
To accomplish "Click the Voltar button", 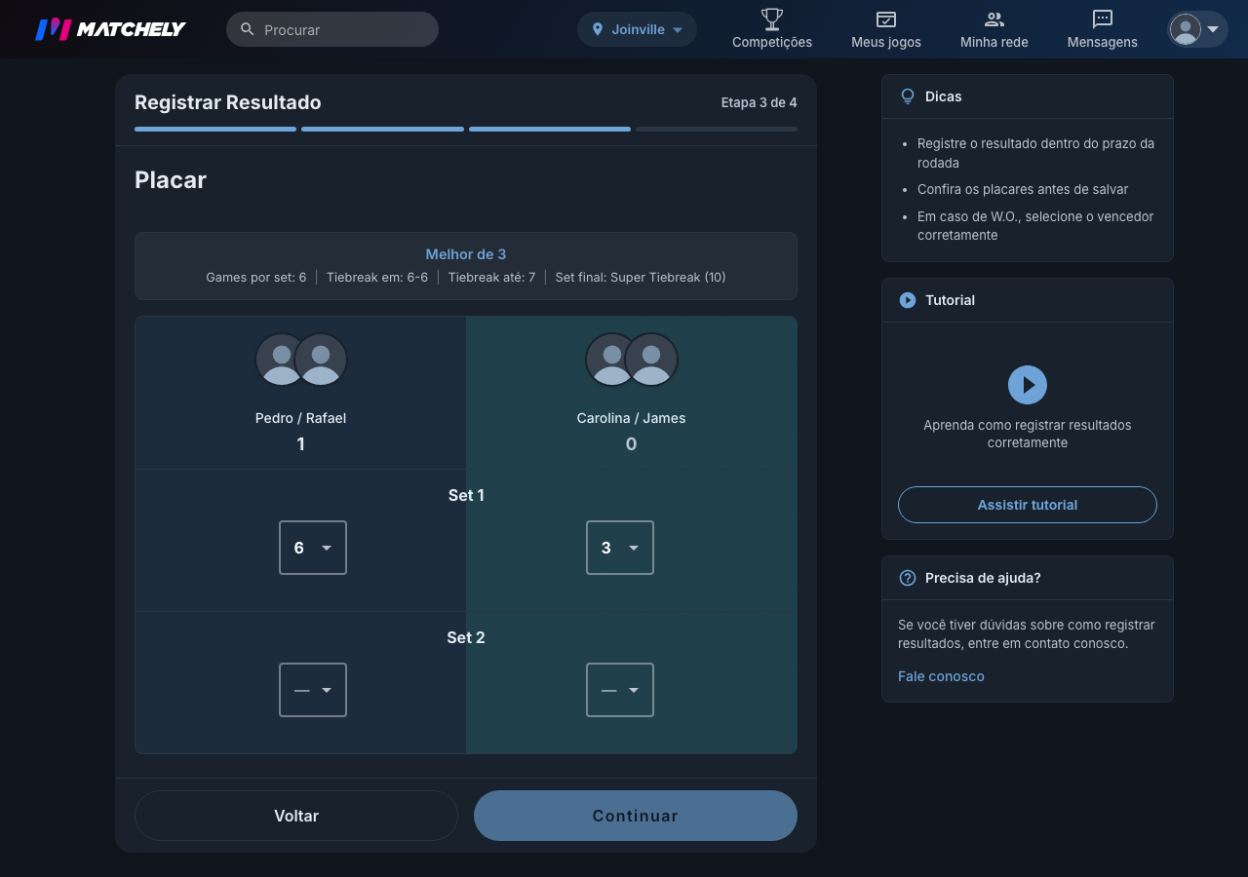I will [296, 816].
